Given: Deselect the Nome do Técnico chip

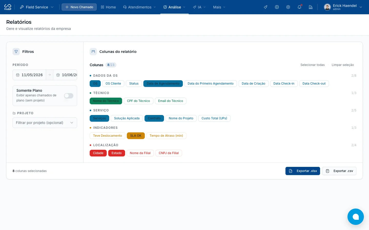Looking at the screenshot, I should (x=106, y=101).
